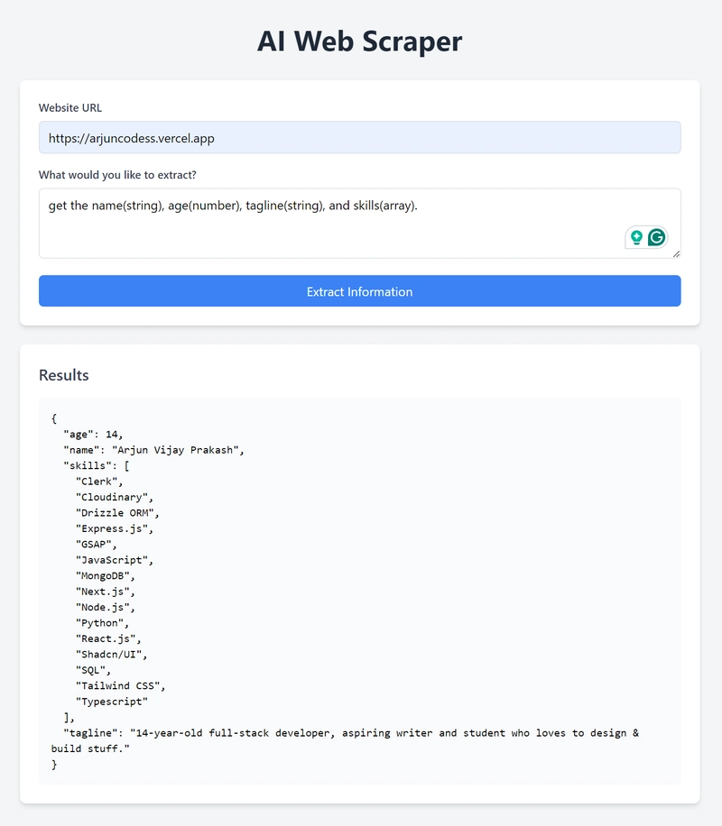The height and width of the screenshot is (826, 722).
Task: Click the AI Web Scraper heading
Action: click(360, 41)
